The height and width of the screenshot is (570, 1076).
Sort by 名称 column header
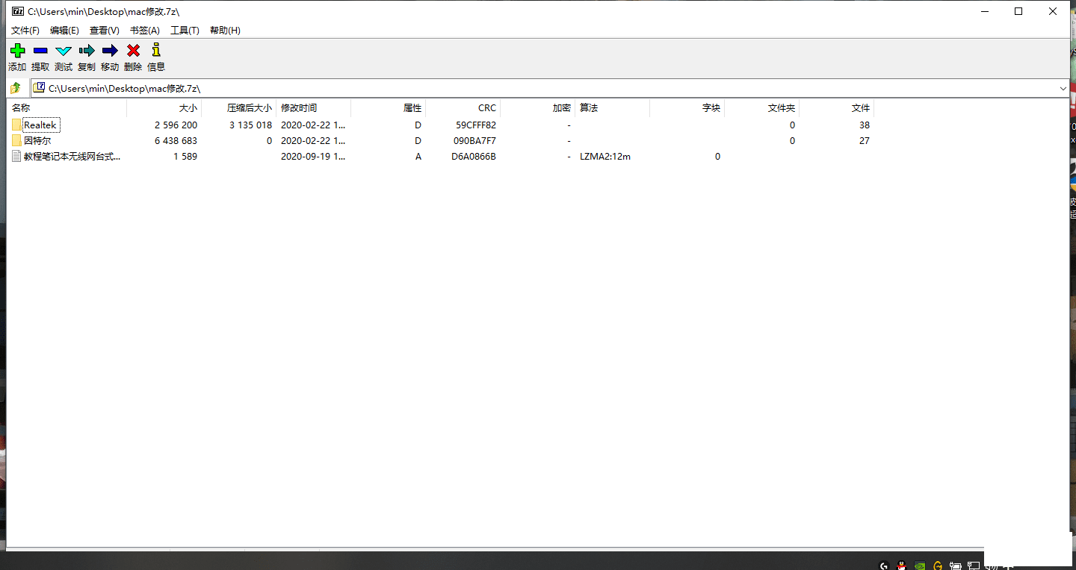coord(67,108)
